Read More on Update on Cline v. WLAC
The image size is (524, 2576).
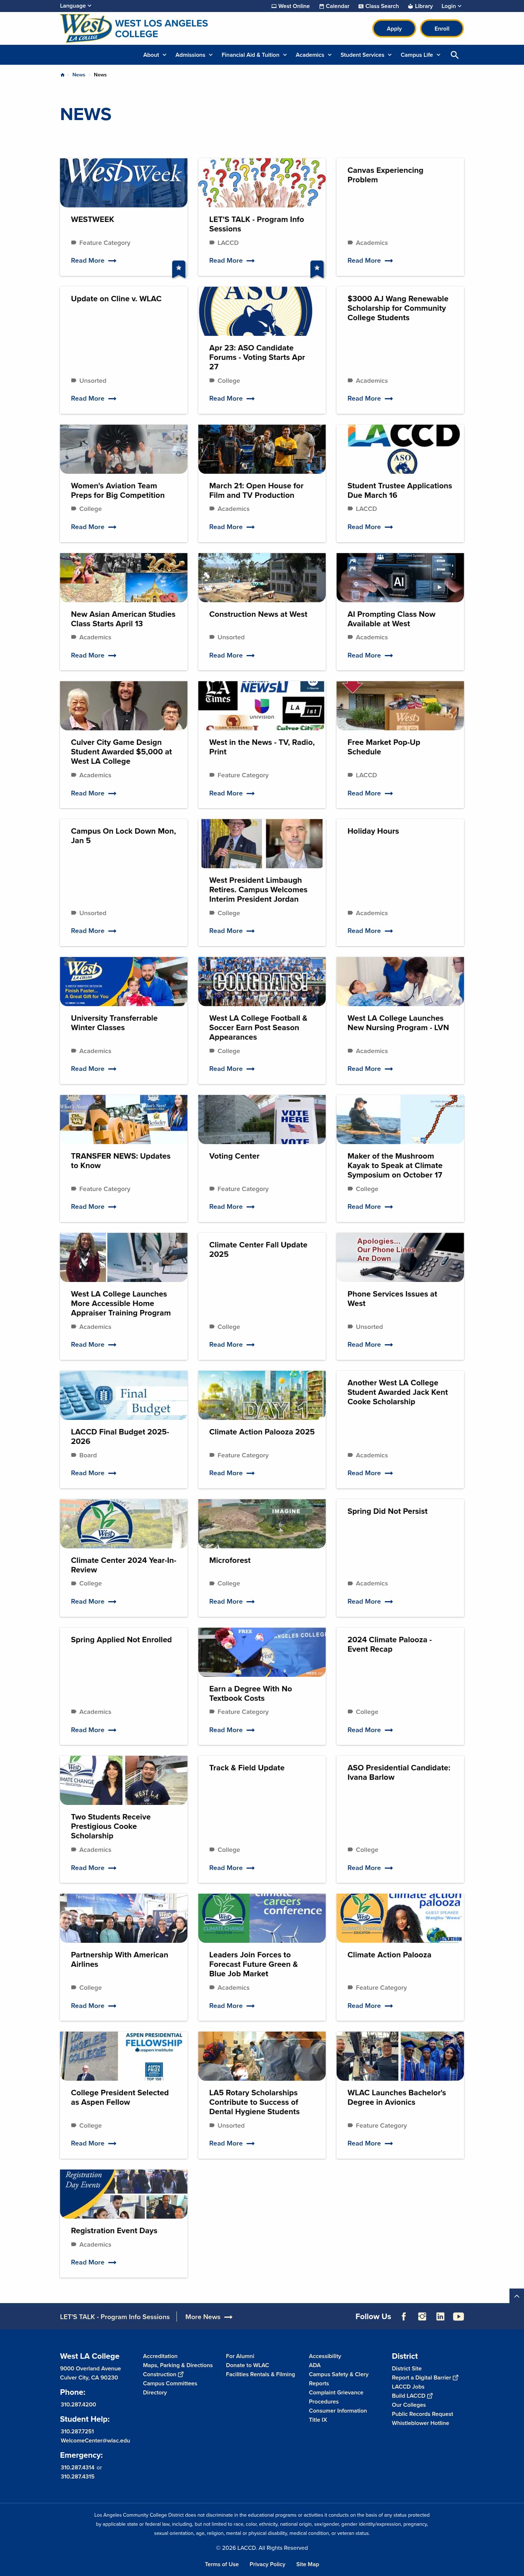(93, 399)
